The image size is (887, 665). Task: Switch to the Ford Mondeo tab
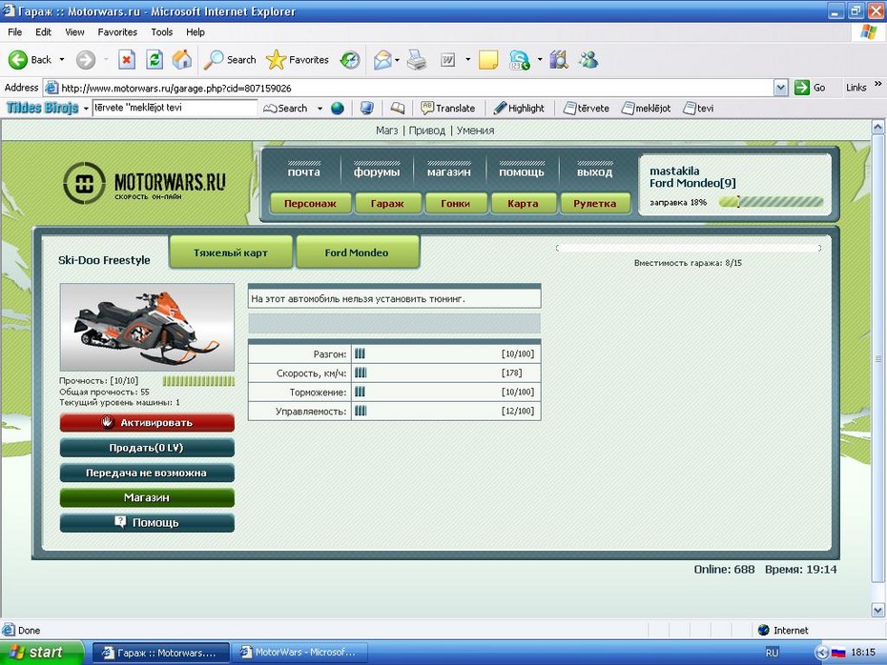tap(357, 252)
